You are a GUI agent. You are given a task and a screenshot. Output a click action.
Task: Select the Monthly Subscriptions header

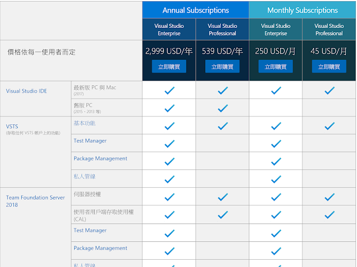pyautogui.click(x=302, y=10)
